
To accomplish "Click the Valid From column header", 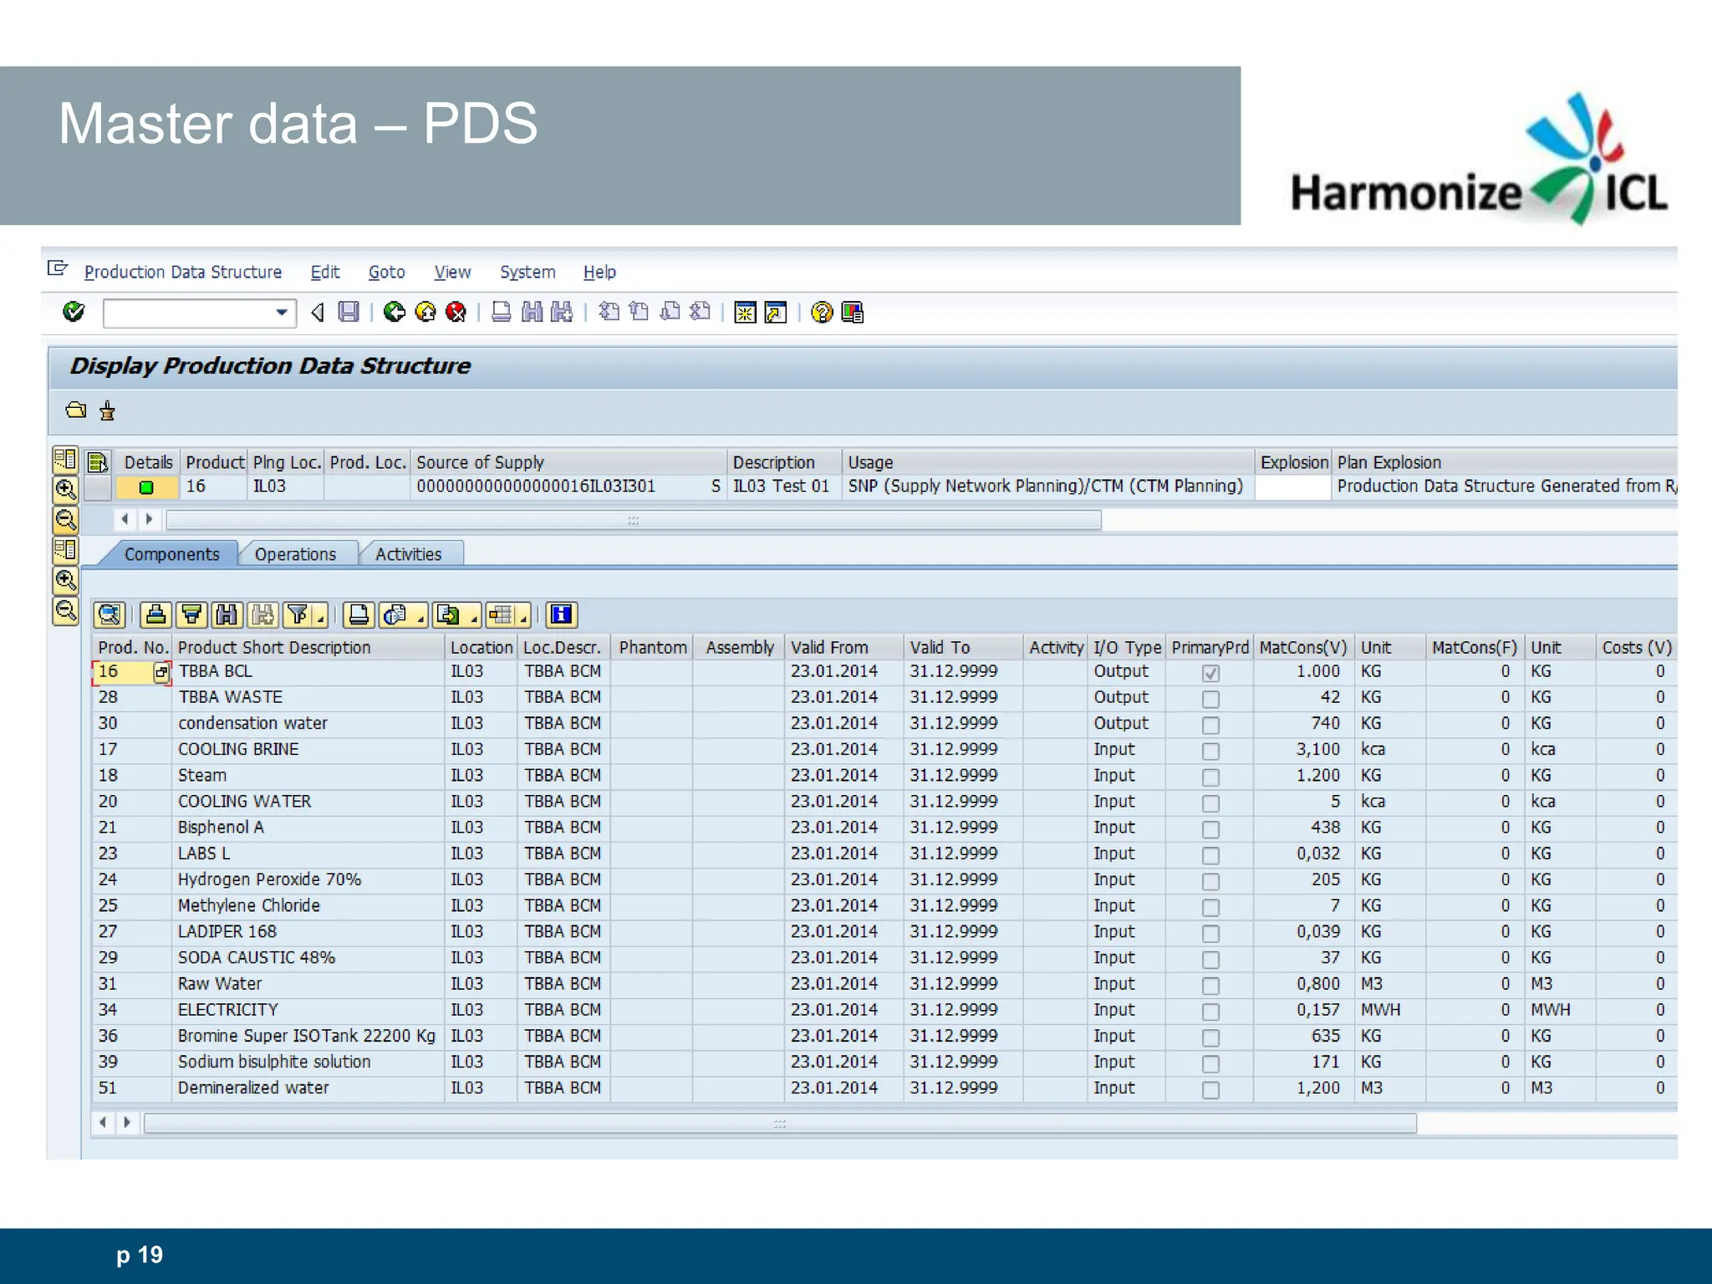I will point(829,647).
